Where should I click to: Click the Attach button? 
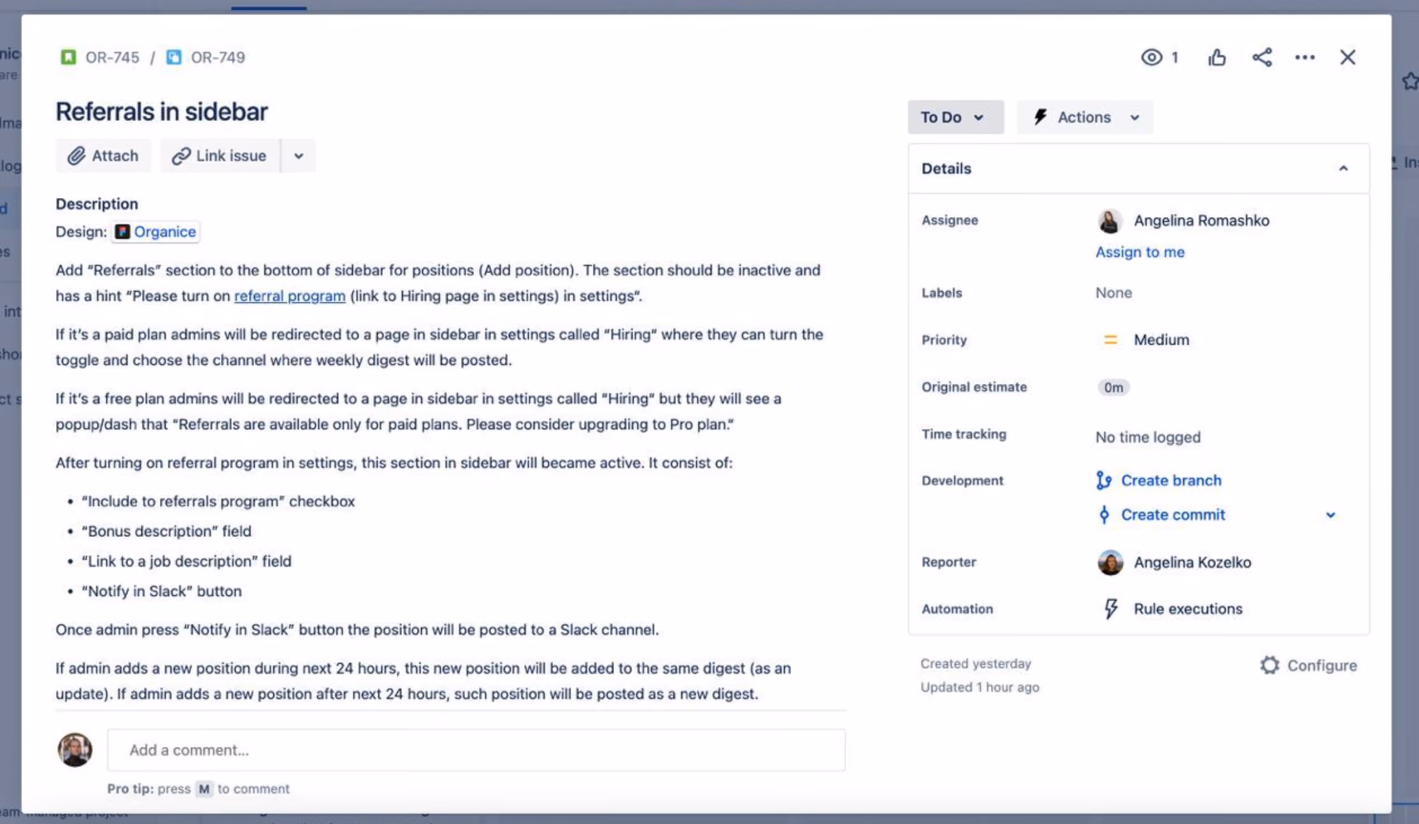[x=103, y=155]
